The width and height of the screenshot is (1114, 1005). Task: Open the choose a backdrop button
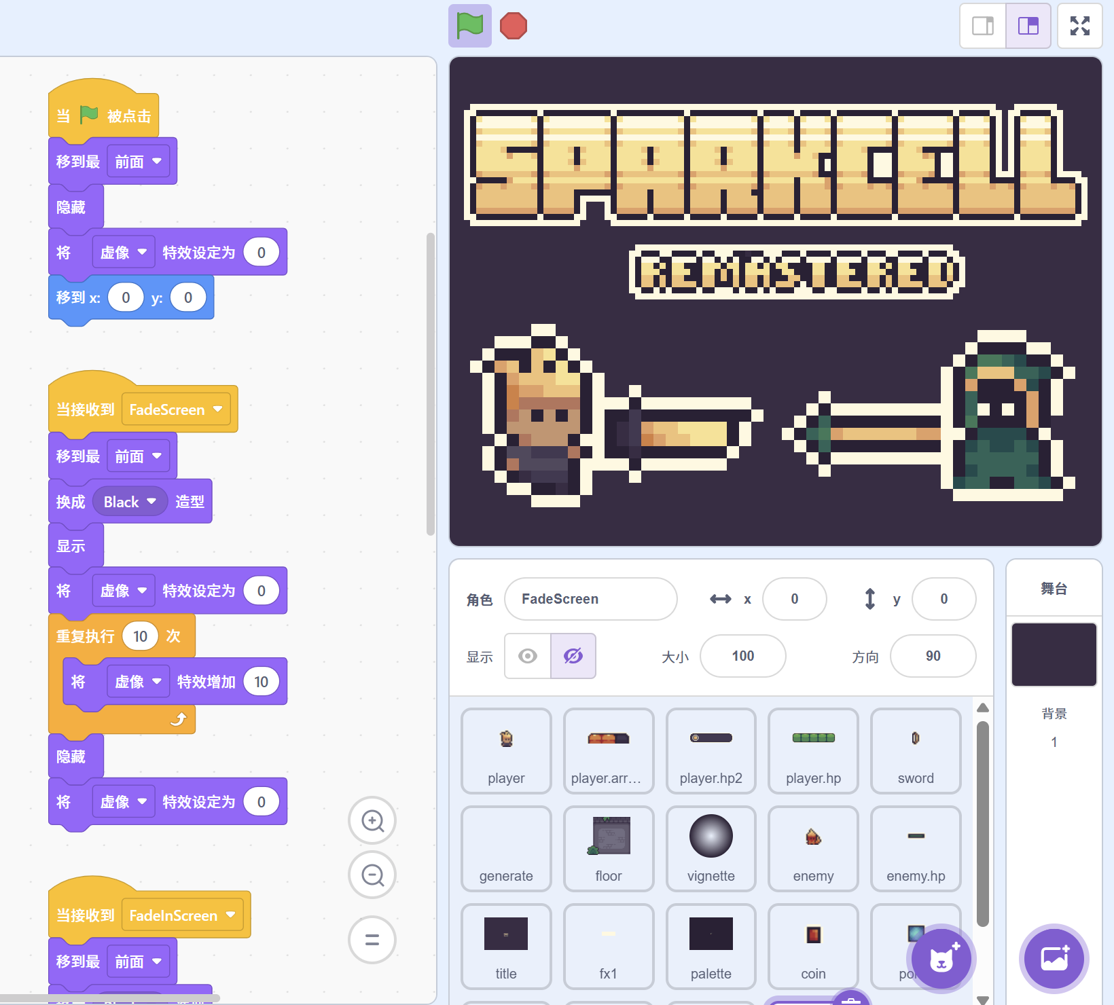pyautogui.click(x=1054, y=958)
